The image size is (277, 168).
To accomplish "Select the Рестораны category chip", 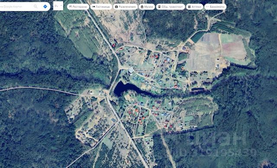I will click(78, 7).
